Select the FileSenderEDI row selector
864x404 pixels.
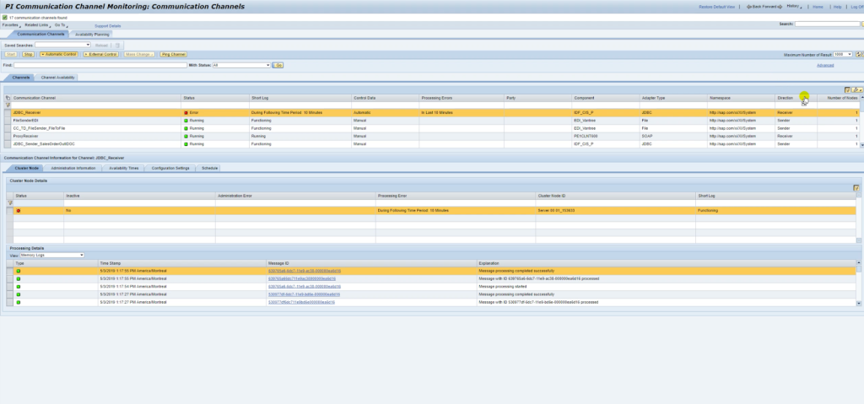click(8, 120)
